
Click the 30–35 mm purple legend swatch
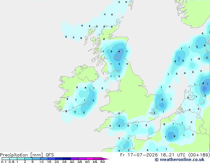point(75,159)
